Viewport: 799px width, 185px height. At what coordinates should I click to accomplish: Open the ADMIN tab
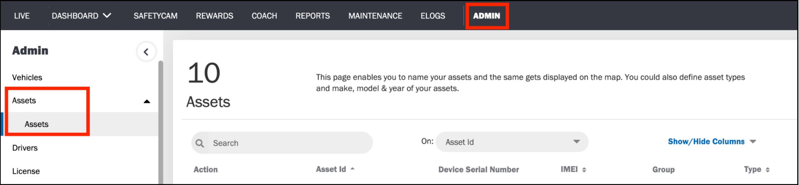click(x=487, y=16)
